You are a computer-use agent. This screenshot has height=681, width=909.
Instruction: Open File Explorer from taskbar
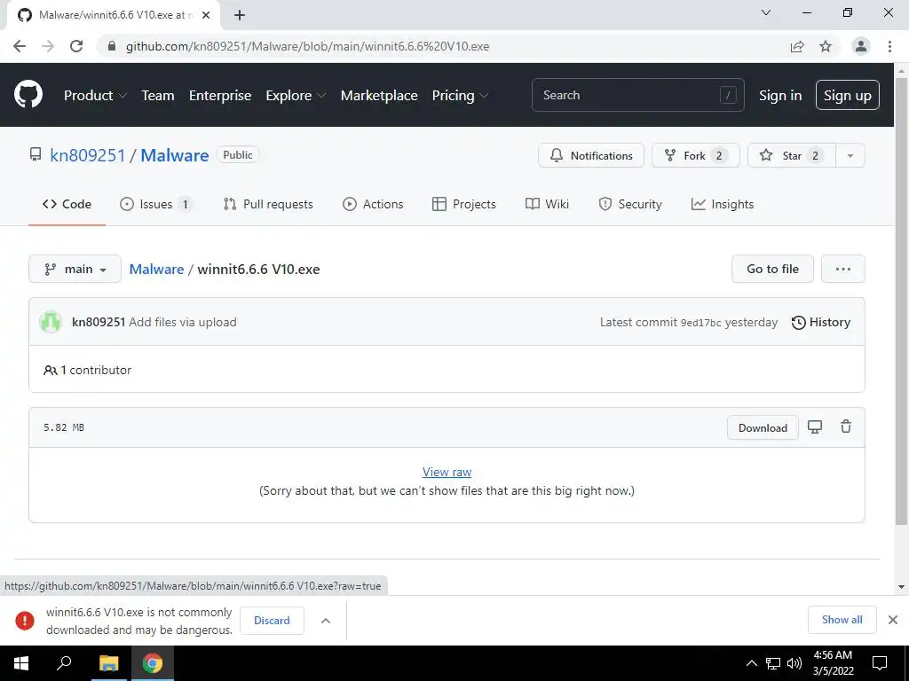point(108,663)
